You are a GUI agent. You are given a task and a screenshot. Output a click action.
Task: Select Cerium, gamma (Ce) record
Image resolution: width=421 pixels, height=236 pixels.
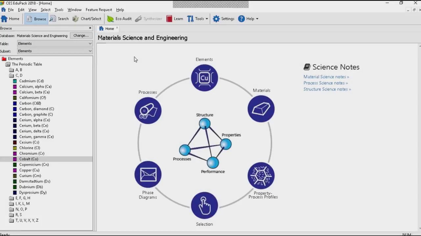pos(36,137)
